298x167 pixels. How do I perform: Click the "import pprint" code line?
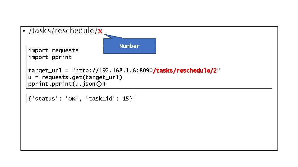[50, 57]
